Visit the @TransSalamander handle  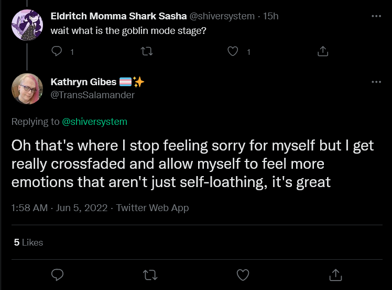93,95
